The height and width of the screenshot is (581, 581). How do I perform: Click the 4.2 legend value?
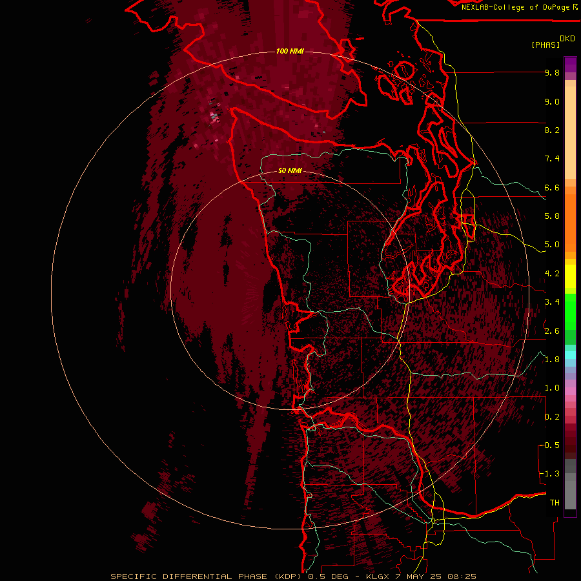552,274
